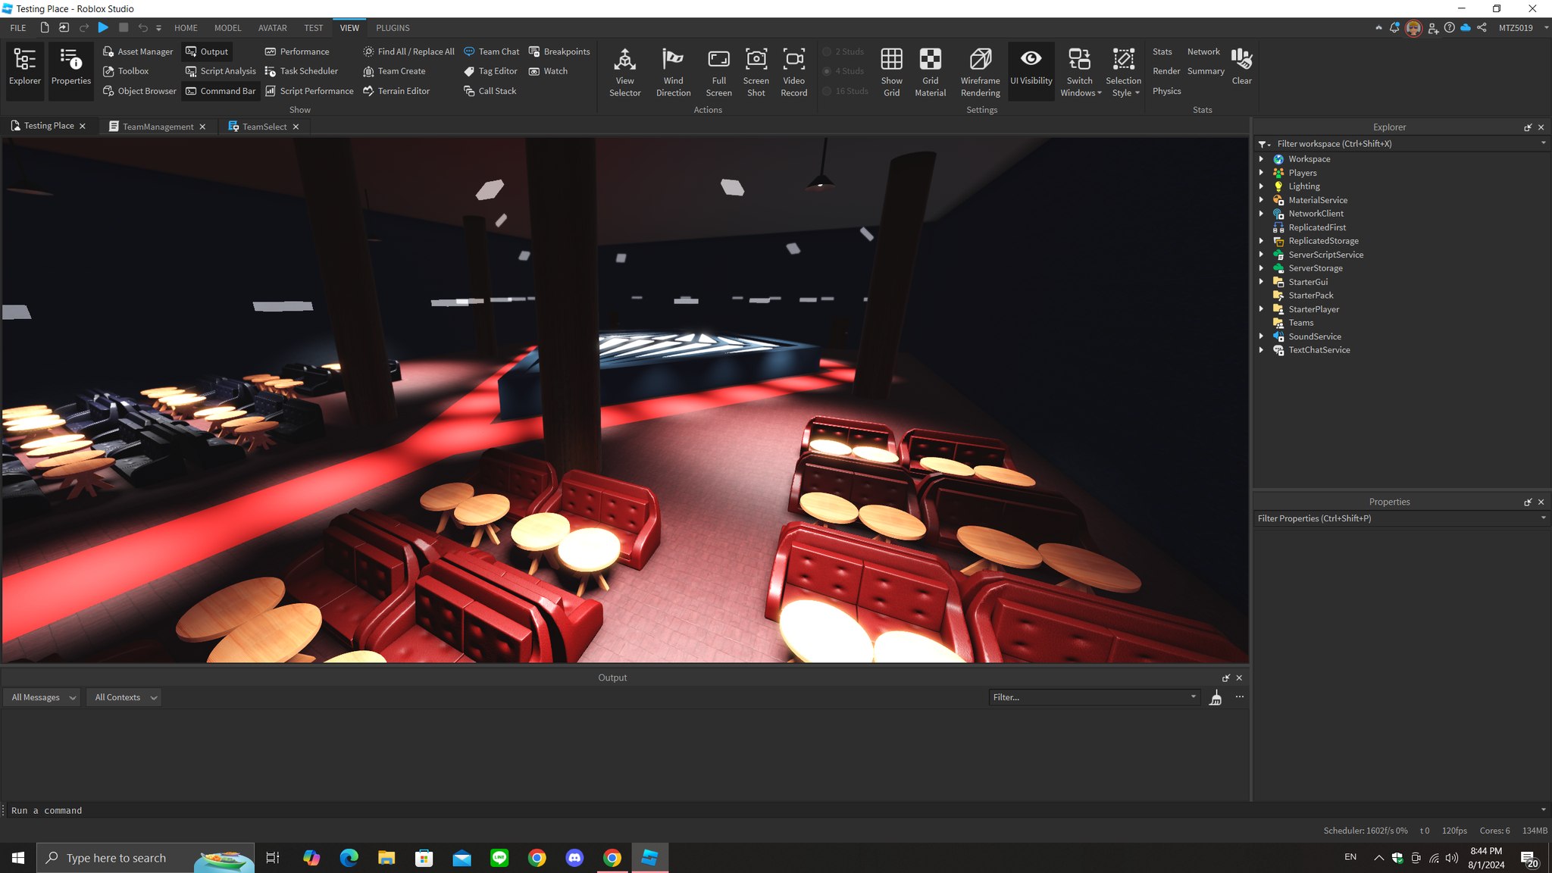The image size is (1552, 873).
Task: Select Teams in Explorer
Action: 1300,323
